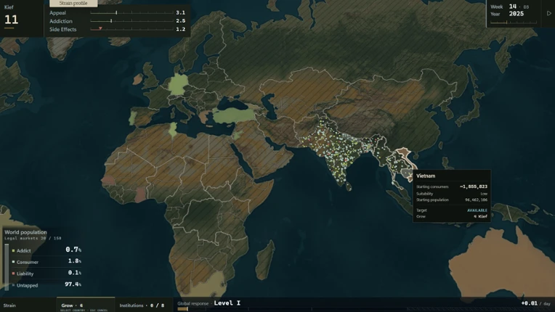
Task: Adjust the Appeal slider
Action: 131,13
